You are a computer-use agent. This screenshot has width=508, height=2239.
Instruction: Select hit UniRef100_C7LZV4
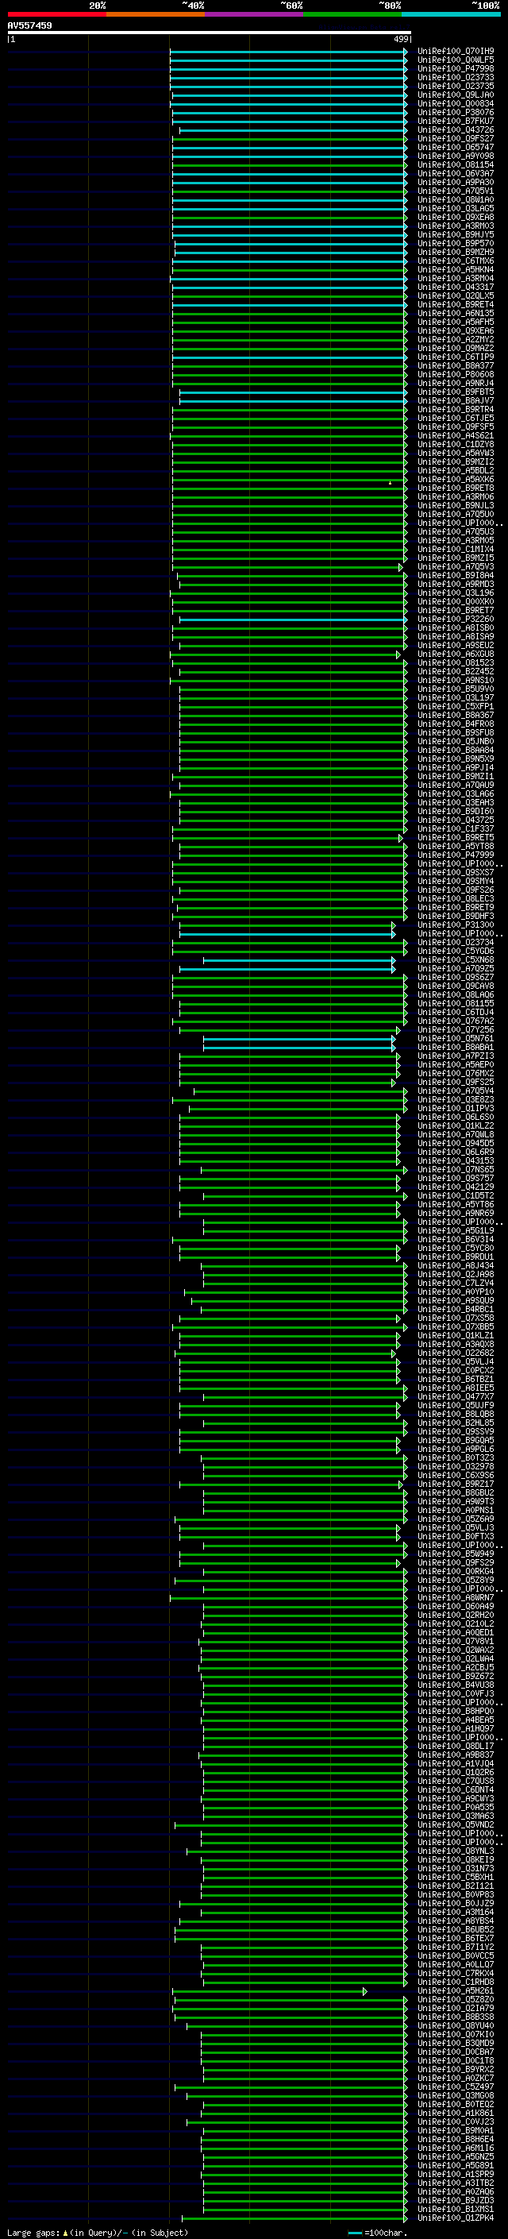tap(456, 1283)
